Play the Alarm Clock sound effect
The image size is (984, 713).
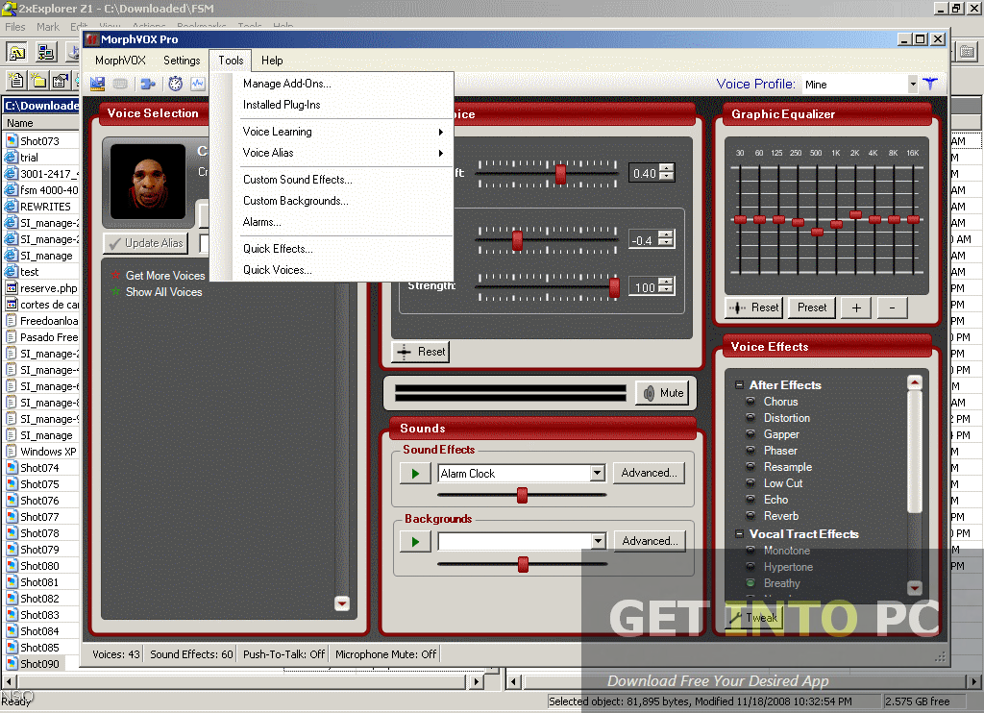click(x=415, y=473)
